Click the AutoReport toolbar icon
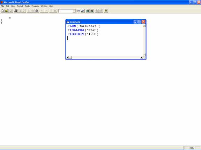201x150 pixels. coord(101,11)
